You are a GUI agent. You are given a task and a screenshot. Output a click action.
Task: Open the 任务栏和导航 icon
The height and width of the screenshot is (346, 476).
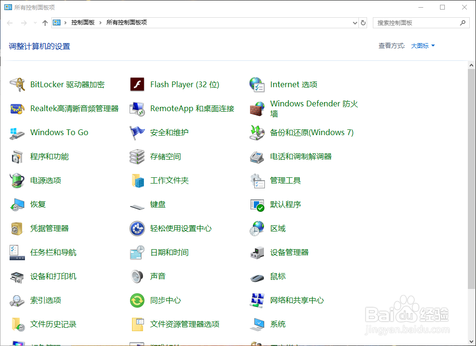[x=17, y=253]
